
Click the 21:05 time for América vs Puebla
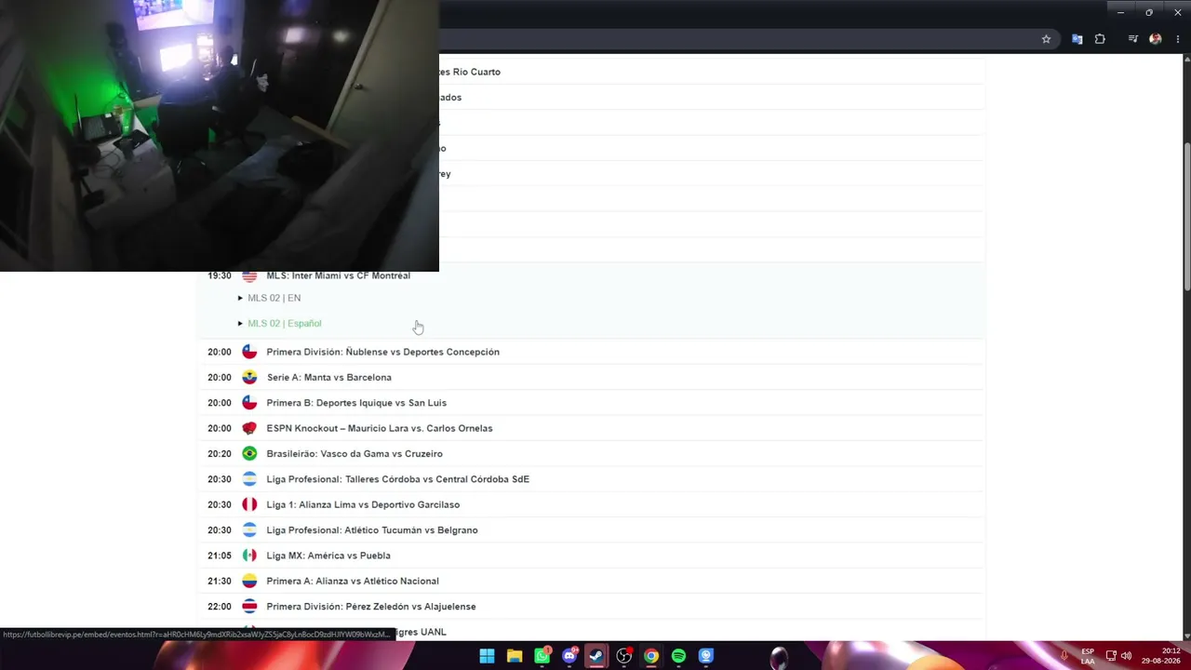coord(220,556)
